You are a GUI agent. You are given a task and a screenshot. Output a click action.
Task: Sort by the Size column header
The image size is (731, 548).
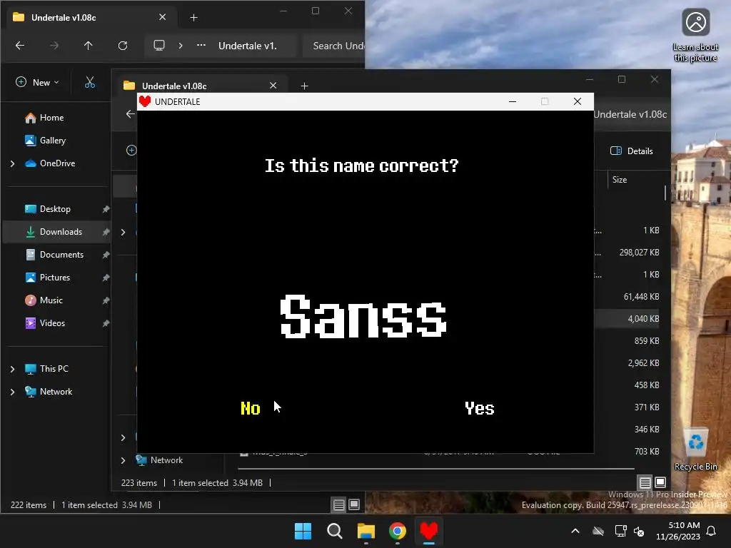click(620, 180)
